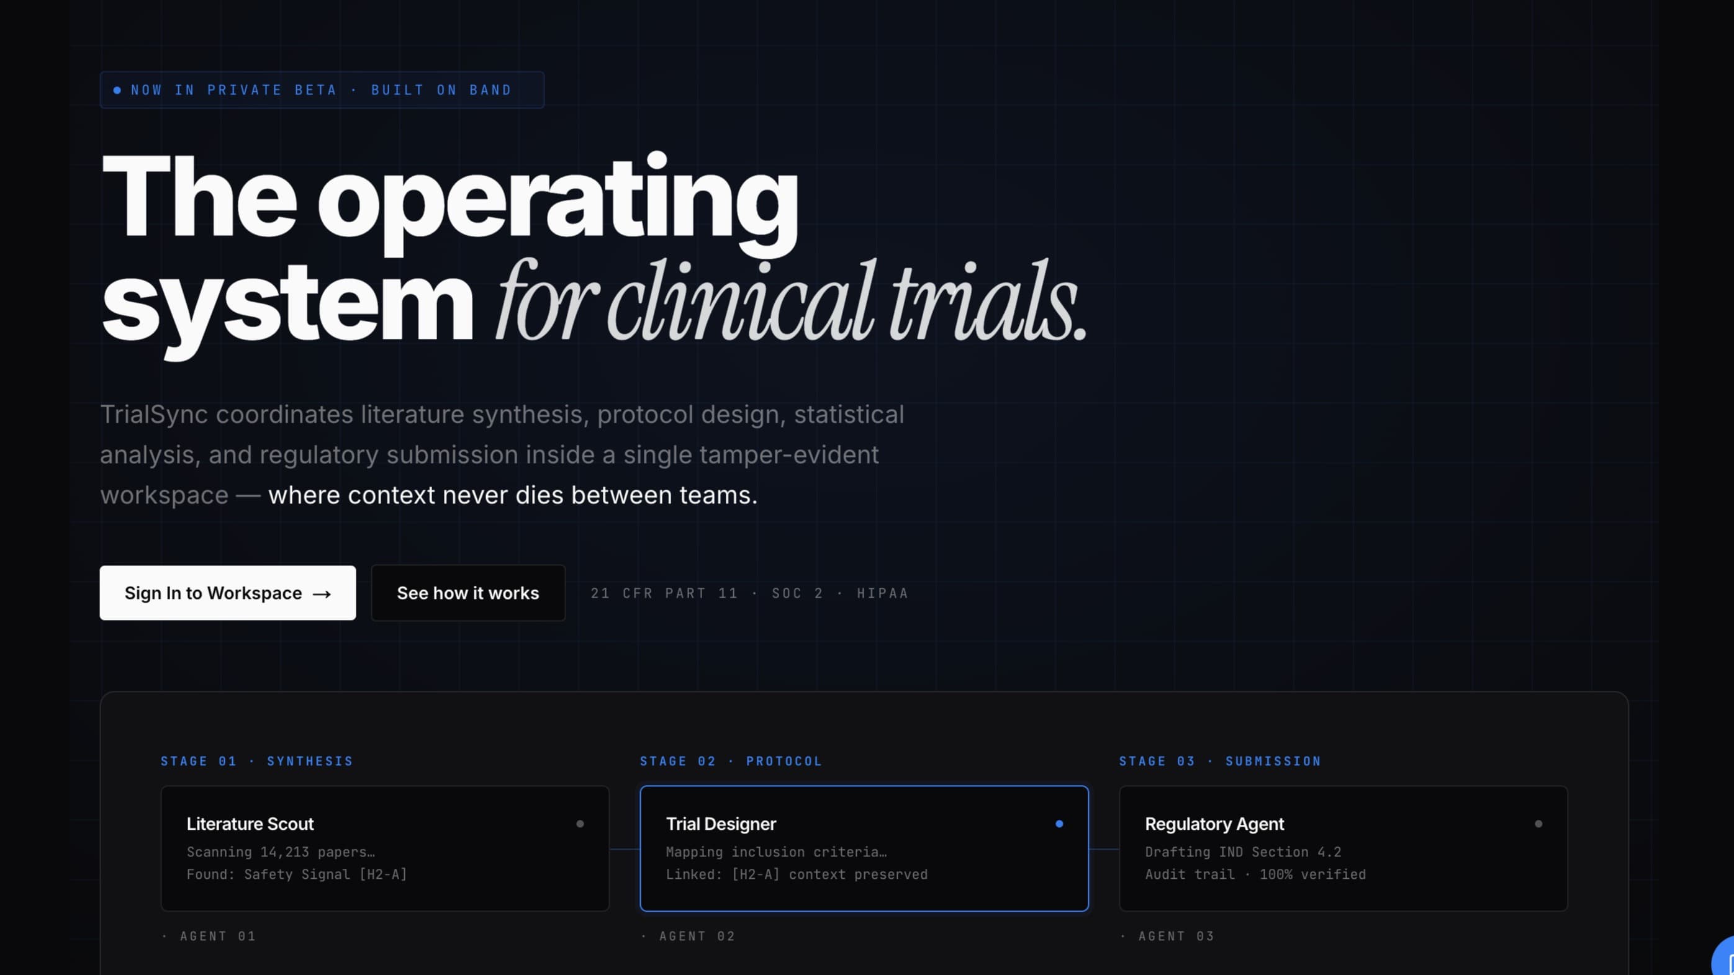Select the Trial Designer agent card
1734x975 pixels.
pos(864,848)
